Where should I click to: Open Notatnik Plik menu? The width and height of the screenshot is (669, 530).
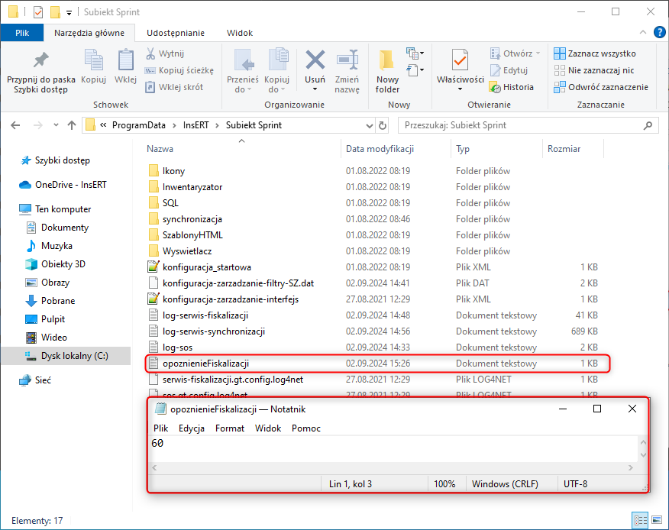pos(161,428)
